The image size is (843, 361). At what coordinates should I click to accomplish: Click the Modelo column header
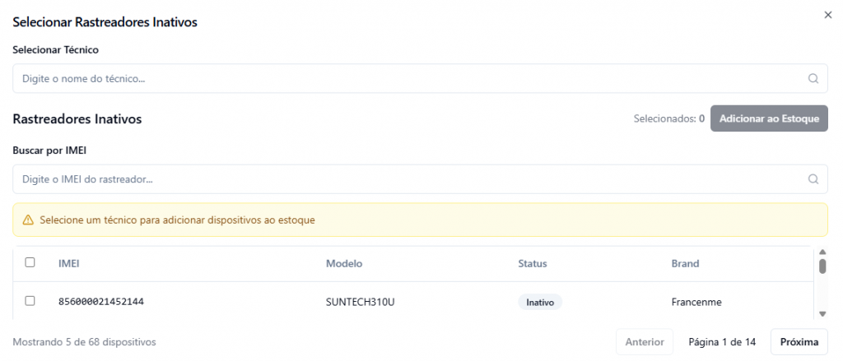[x=344, y=264]
